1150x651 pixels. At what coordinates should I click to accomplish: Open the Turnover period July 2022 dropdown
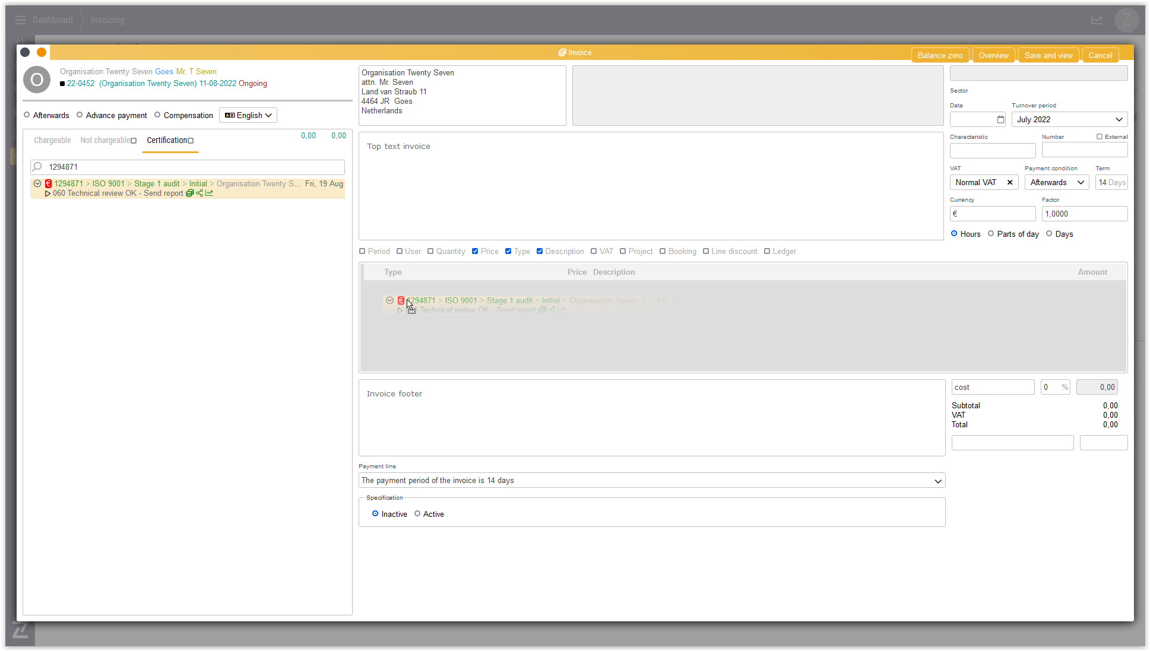1069,120
